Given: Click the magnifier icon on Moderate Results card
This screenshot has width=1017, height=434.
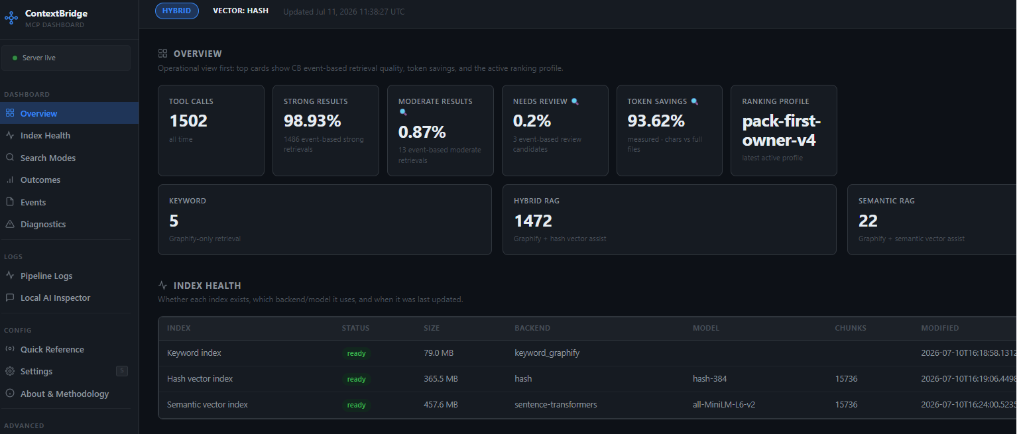Looking at the screenshot, I should (x=402, y=112).
